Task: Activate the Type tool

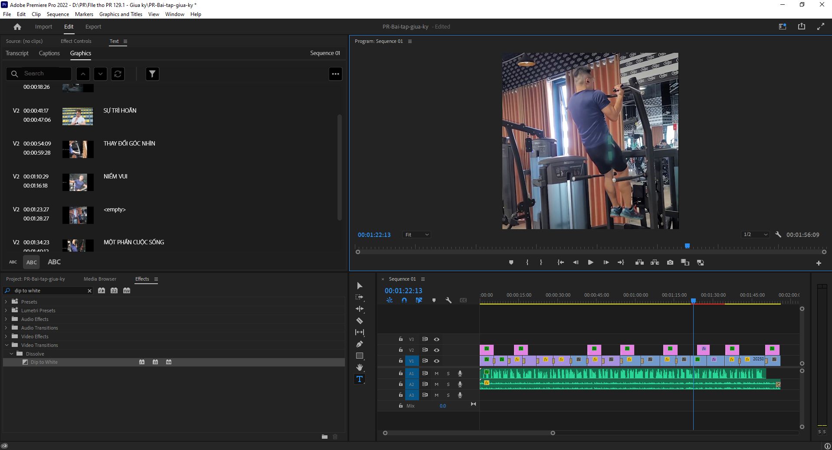Action: pos(360,379)
